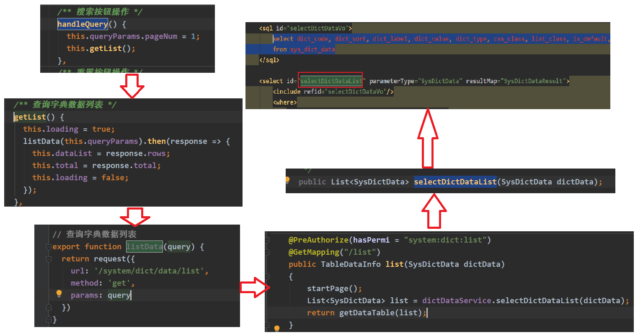
Task: Click the 'request' call after return
Action: point(110,259)
